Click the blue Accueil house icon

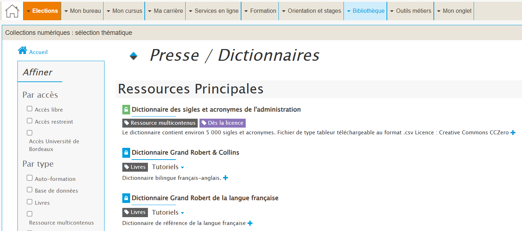(x=22, y=50)
